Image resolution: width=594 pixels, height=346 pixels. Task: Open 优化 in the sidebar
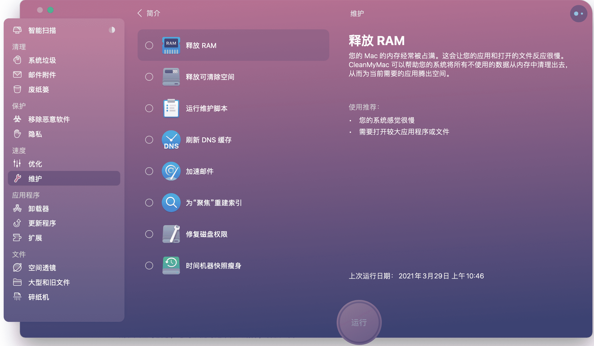pyautogui.click(x=64, y=164)
